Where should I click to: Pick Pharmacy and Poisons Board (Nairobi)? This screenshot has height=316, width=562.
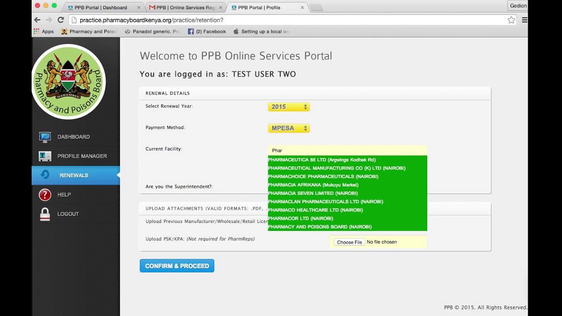pos(347,226)
